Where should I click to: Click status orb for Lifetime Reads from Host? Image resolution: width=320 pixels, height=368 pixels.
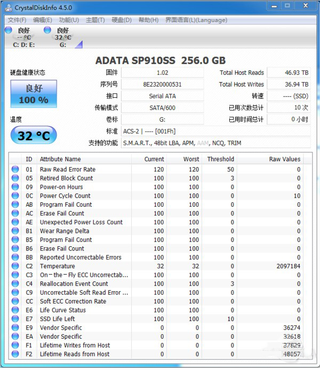point(15,354)
